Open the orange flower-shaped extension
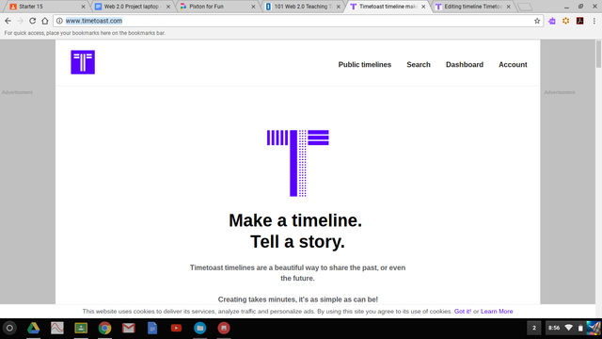The width and height of the screenshot is (602, 339). pos(566,21)
